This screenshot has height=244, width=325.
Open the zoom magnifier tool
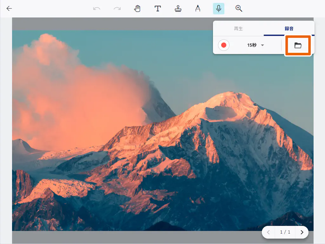pyautogui.click(x=239, y=9)
